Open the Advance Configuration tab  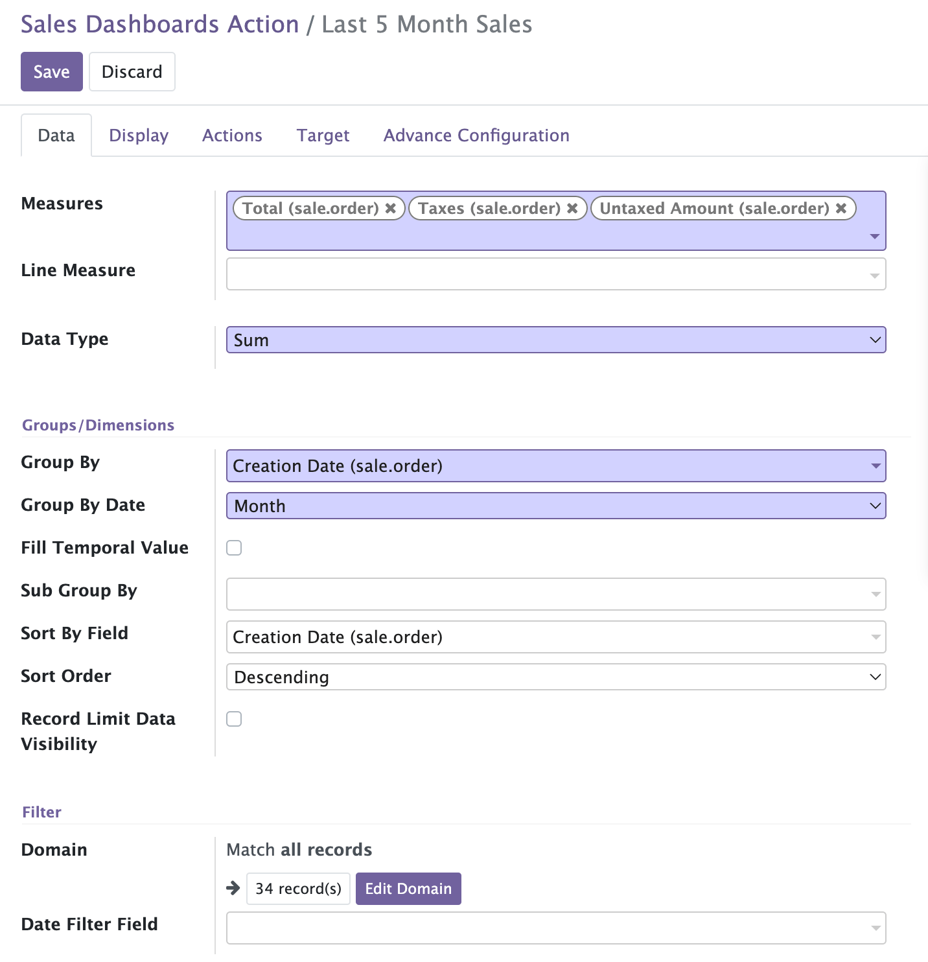point(476,135)
